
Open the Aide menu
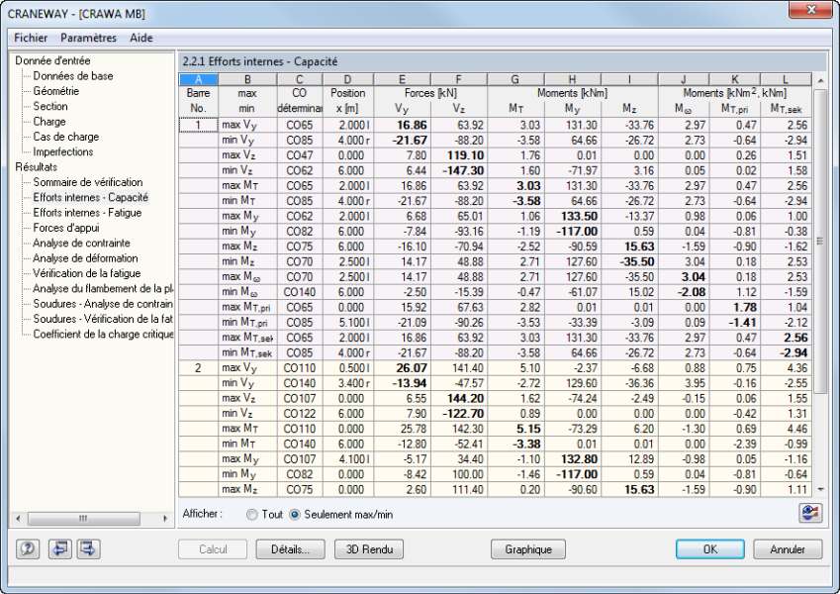pos(141,38)
